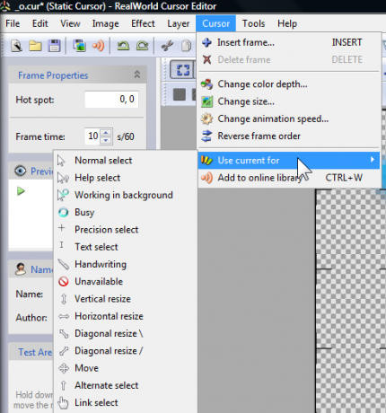This screenshot has height=413, width=386.
Task: Choose Change color depth...
Action: (289, 84)
